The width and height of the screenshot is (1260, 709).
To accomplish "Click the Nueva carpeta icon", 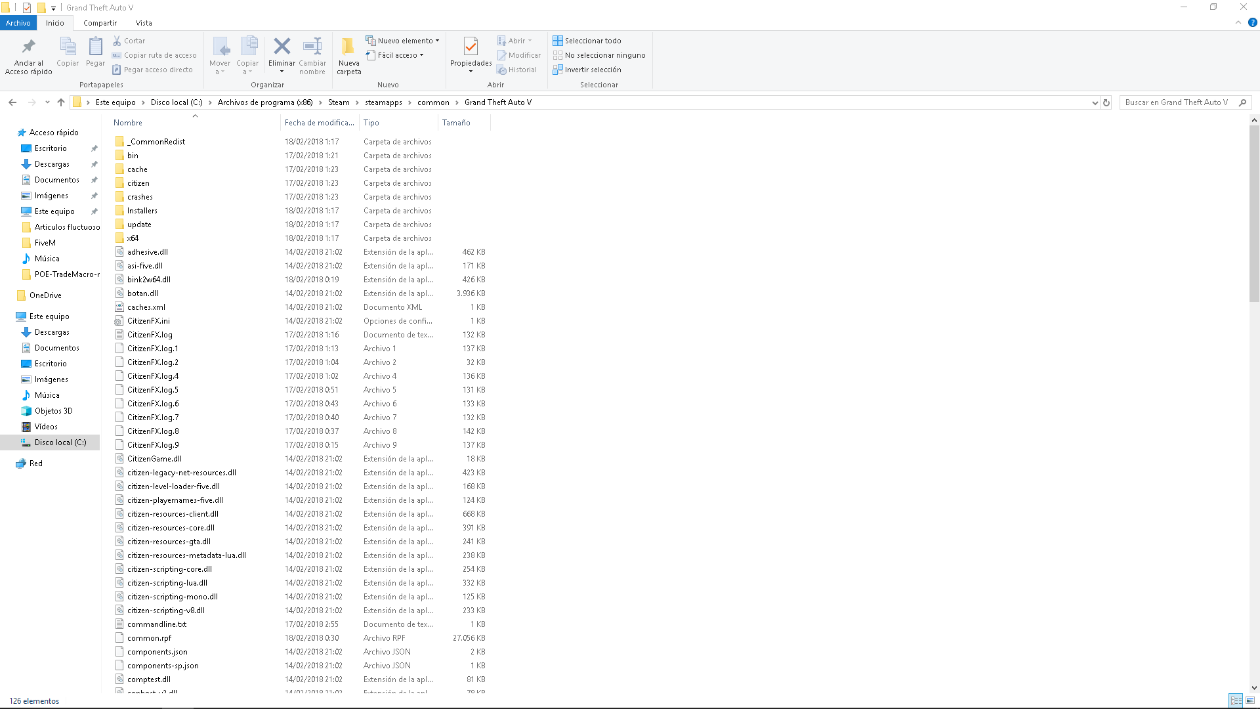I will (348, 47).
